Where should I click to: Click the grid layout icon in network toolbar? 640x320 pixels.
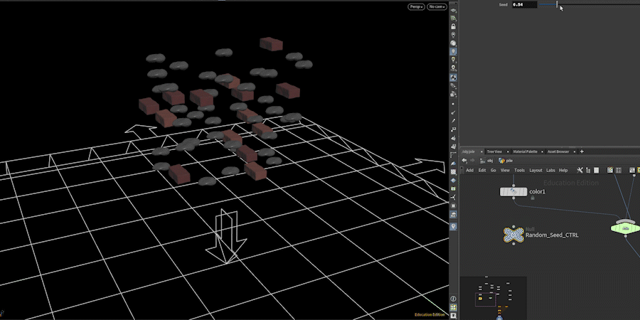click(x=619, y=170)
